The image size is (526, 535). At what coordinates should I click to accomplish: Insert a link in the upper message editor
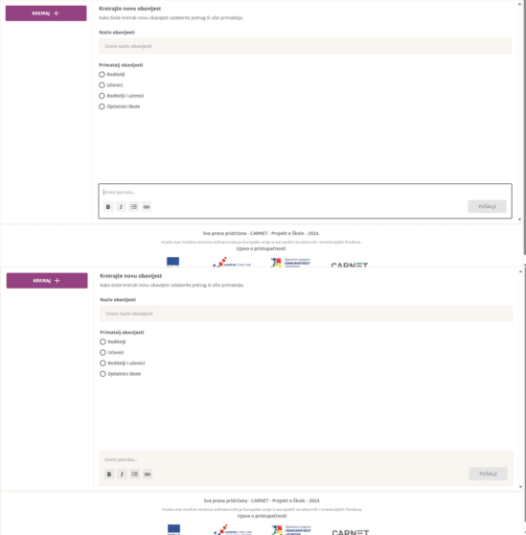147,207
